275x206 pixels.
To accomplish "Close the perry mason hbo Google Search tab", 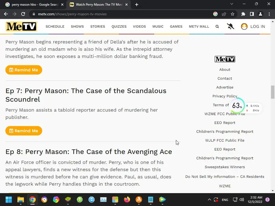I will coord(62,5).
